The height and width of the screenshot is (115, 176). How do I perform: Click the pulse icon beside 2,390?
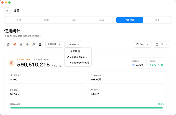[133, 65]
